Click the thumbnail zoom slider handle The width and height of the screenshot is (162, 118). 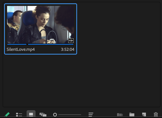55,114
